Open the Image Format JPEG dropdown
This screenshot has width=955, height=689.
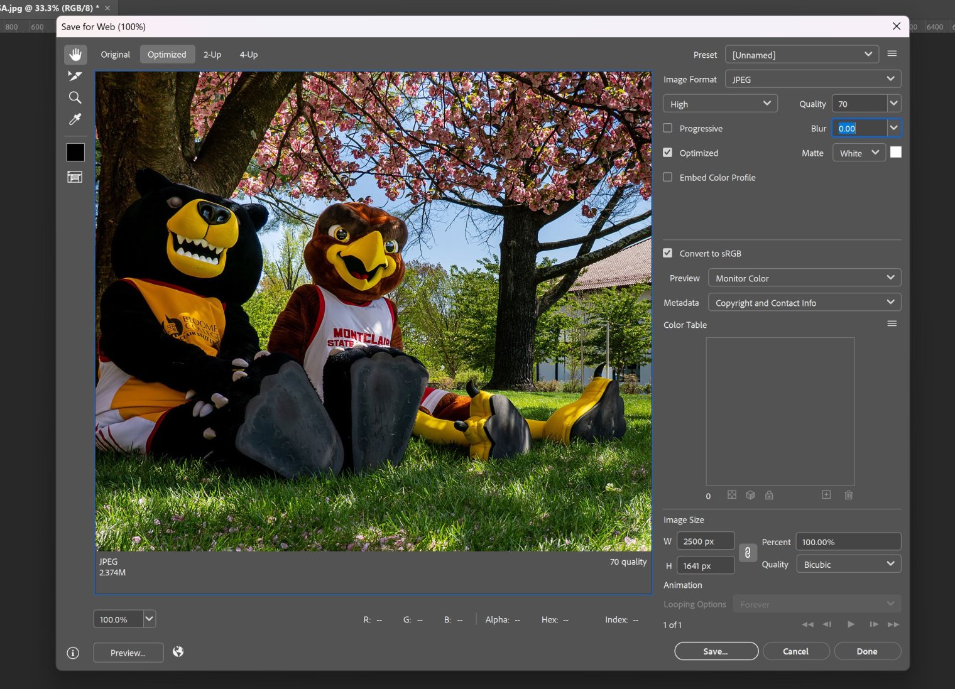[813, 79]
